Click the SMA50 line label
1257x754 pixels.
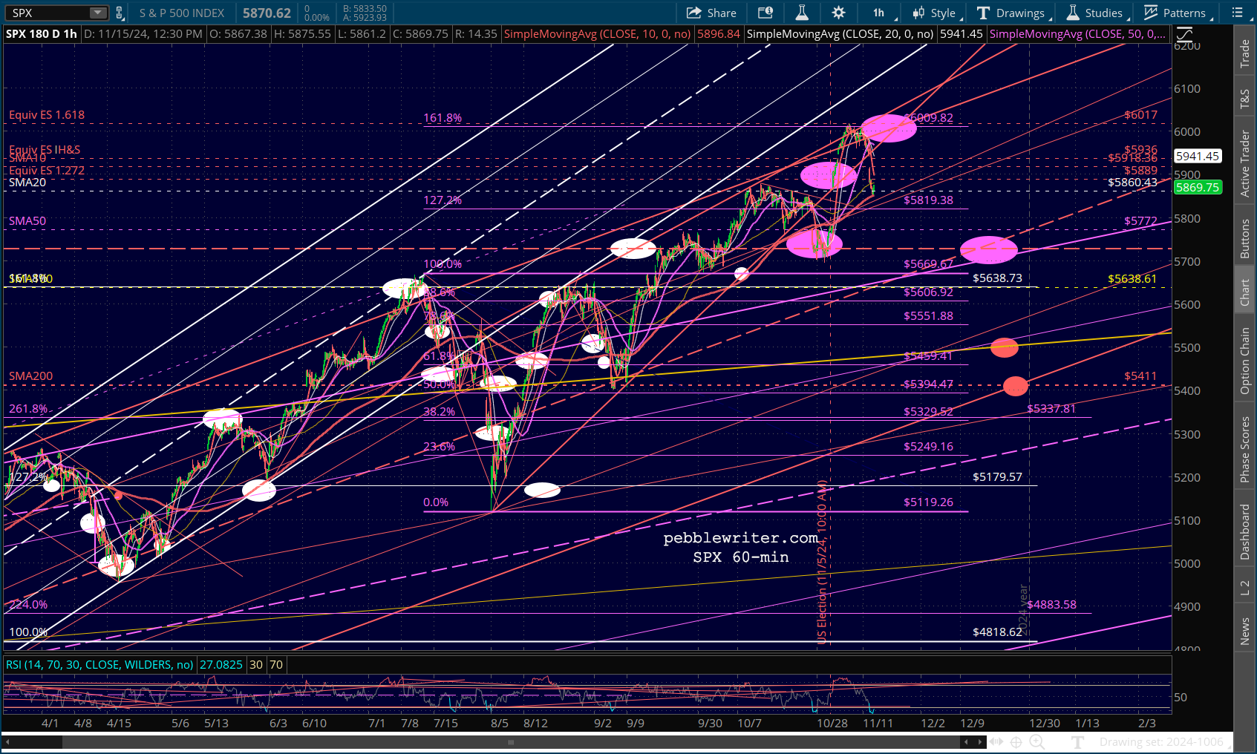27,221
